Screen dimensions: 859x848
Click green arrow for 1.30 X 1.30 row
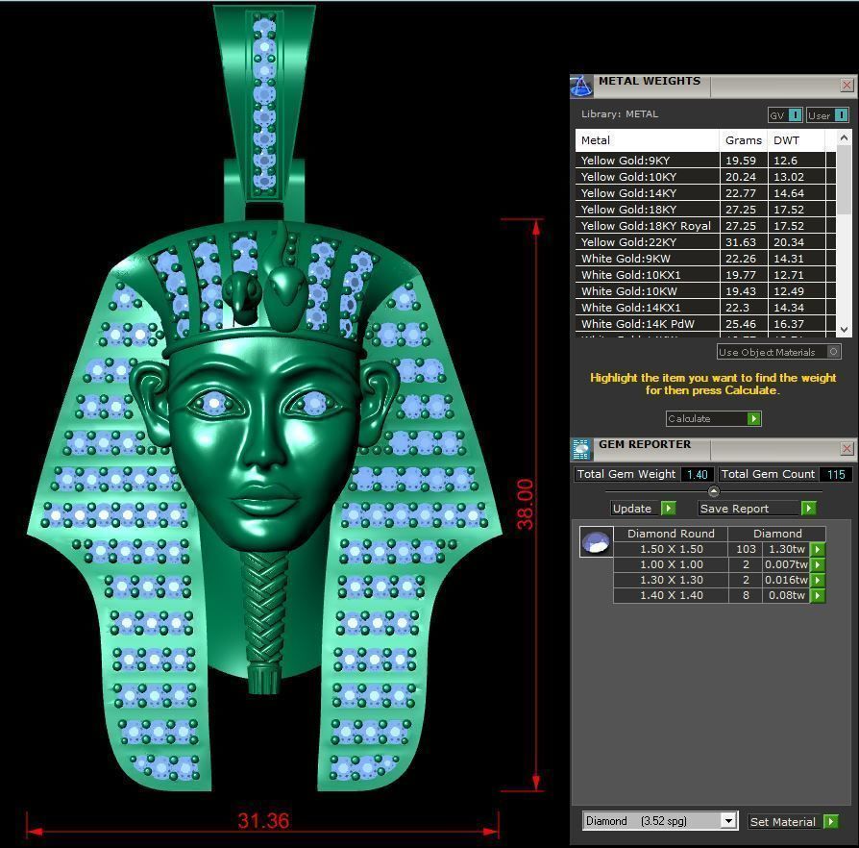pos(818,580)
